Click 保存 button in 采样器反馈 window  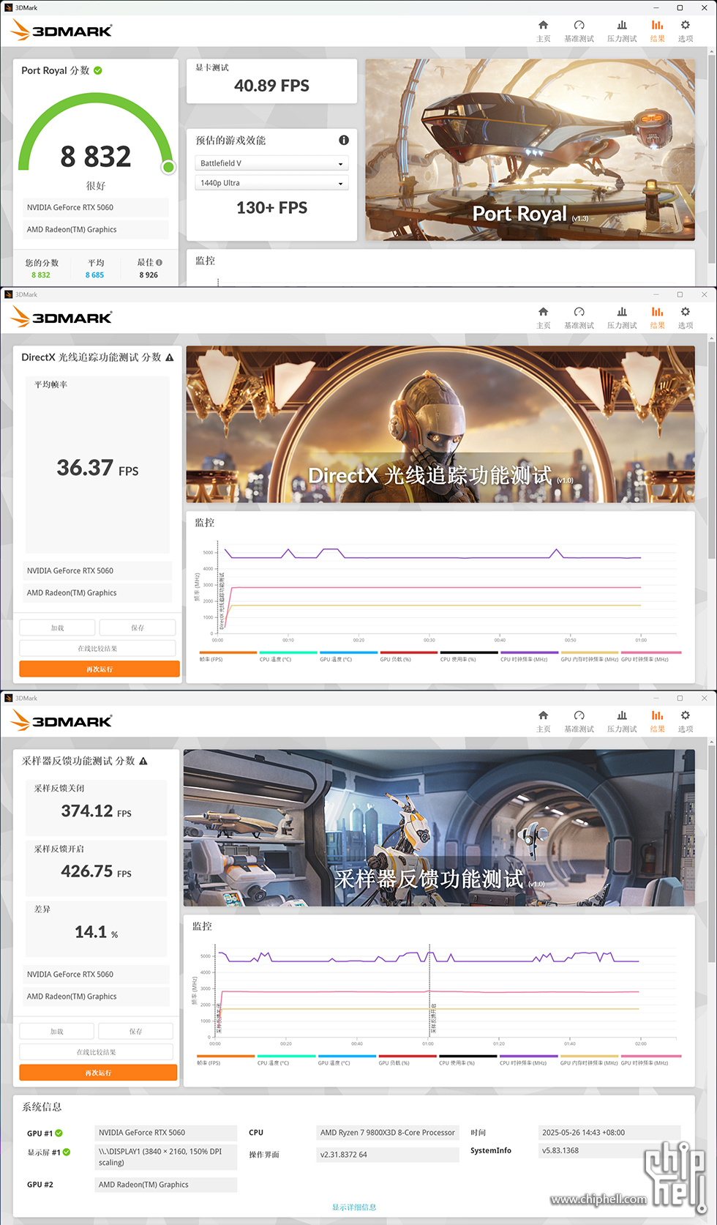(136, 1031)
